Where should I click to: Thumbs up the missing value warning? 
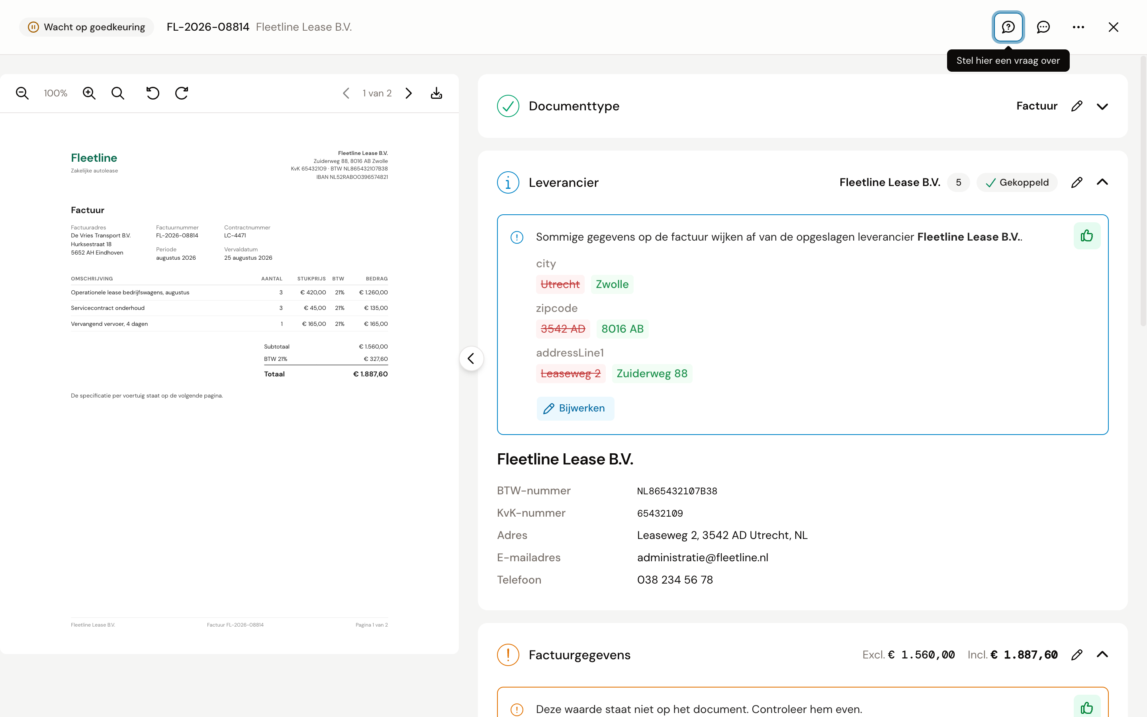(1087, 707)
